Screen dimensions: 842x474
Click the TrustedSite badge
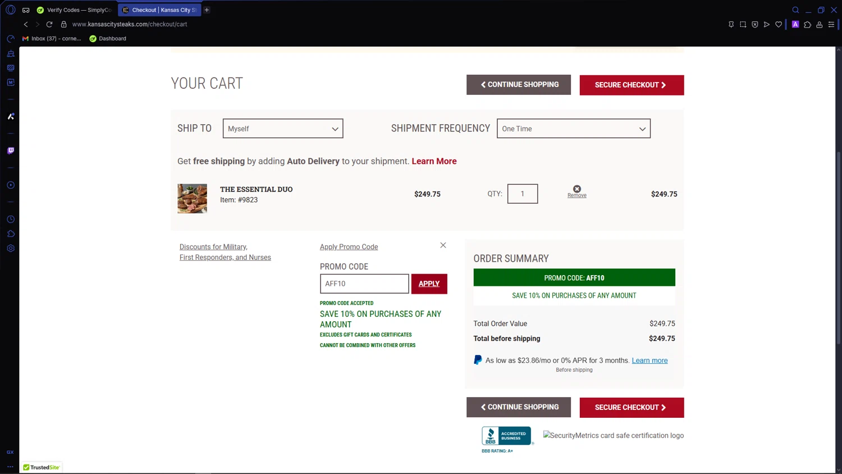[x=42, y=467]
